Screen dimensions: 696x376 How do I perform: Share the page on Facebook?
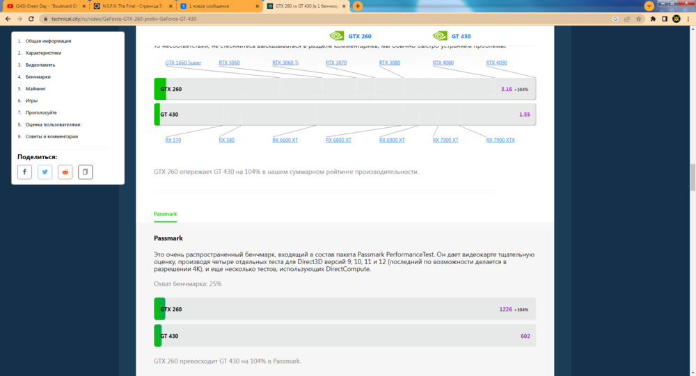click(x=24, y=172)
